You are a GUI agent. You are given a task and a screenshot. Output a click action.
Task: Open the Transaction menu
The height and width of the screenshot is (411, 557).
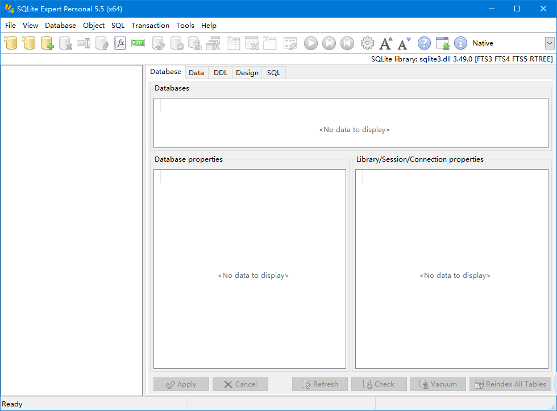(x=150, y=26)
